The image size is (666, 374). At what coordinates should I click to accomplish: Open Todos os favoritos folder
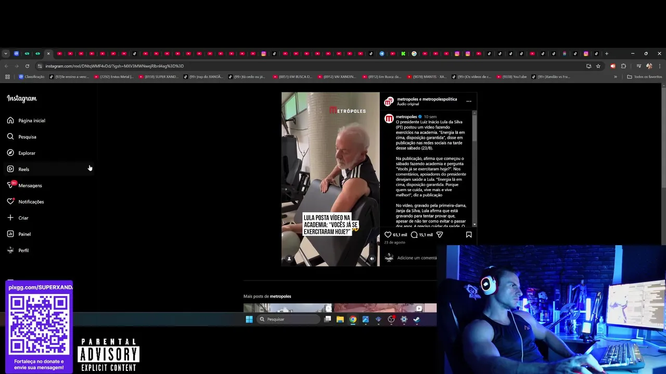[645, 77]
